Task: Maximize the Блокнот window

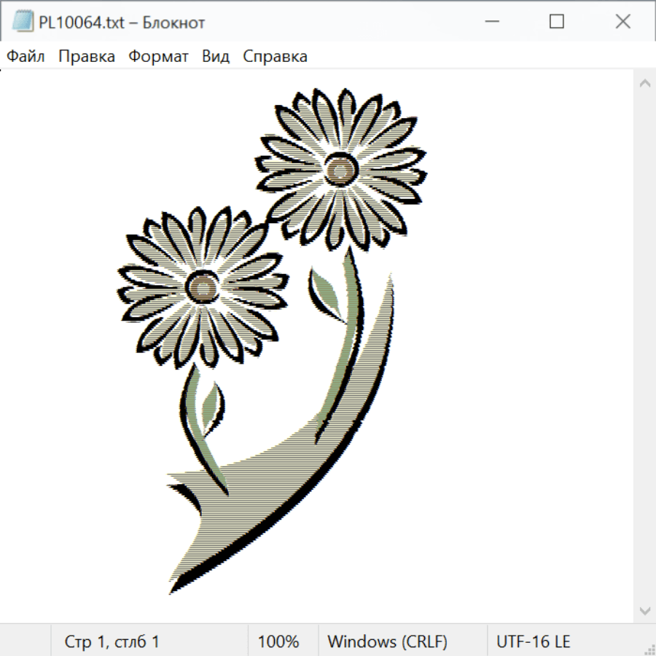Action: coord(557,22)
